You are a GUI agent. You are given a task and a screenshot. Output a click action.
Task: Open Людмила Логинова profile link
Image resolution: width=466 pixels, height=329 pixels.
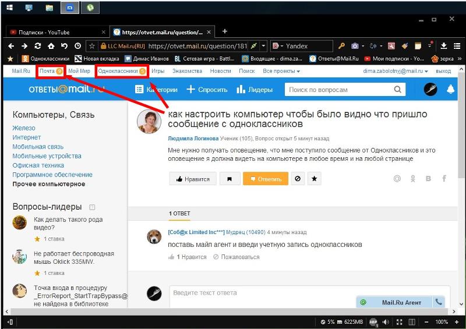(x=193, y=139)
